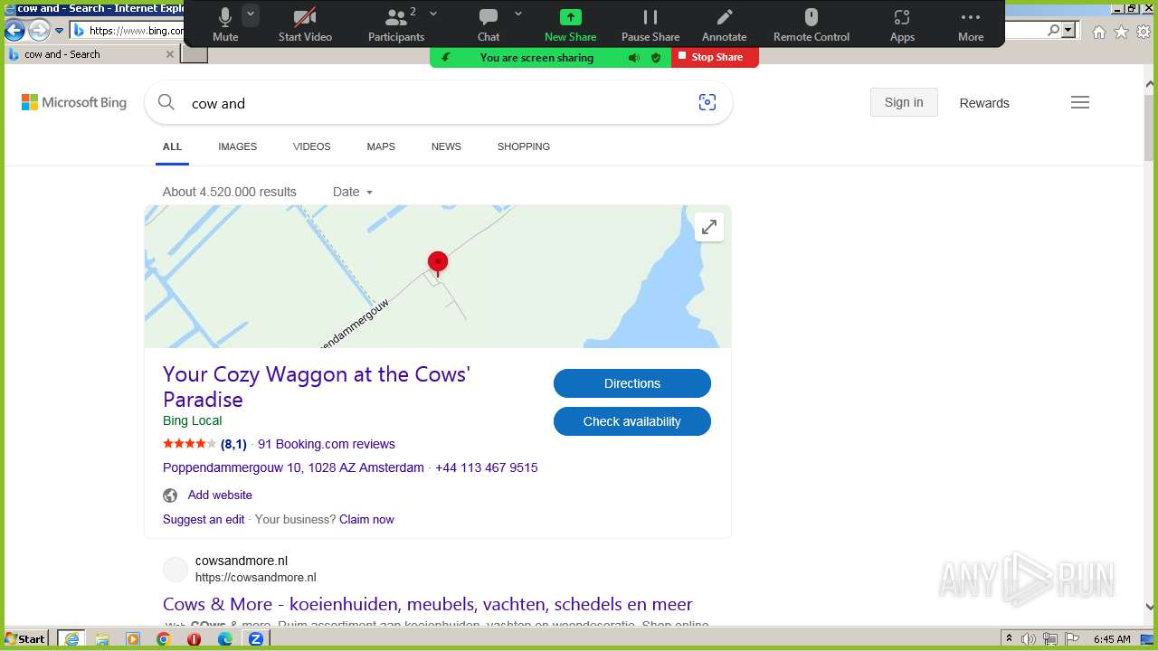Open 91 Booking.com reviews link
This screenshot has width=1158, height=651.
click(x=327, y=444)
